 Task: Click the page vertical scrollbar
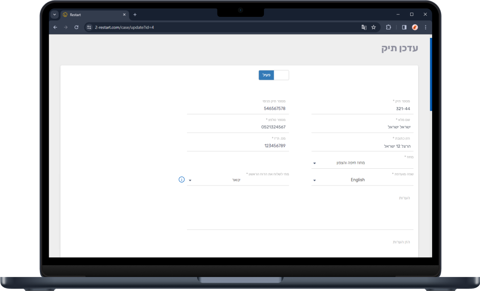pyautogui.click(x=431, y=75)
